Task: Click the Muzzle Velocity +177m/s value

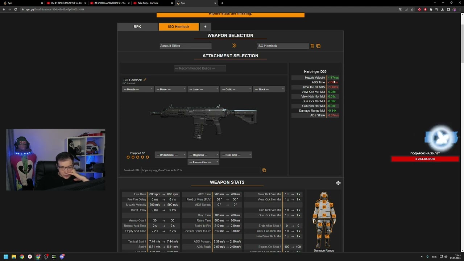Action: point(333,78)
